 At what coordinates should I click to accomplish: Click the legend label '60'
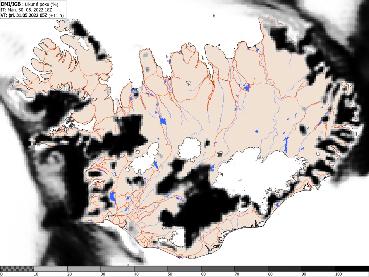click(203, 274)
